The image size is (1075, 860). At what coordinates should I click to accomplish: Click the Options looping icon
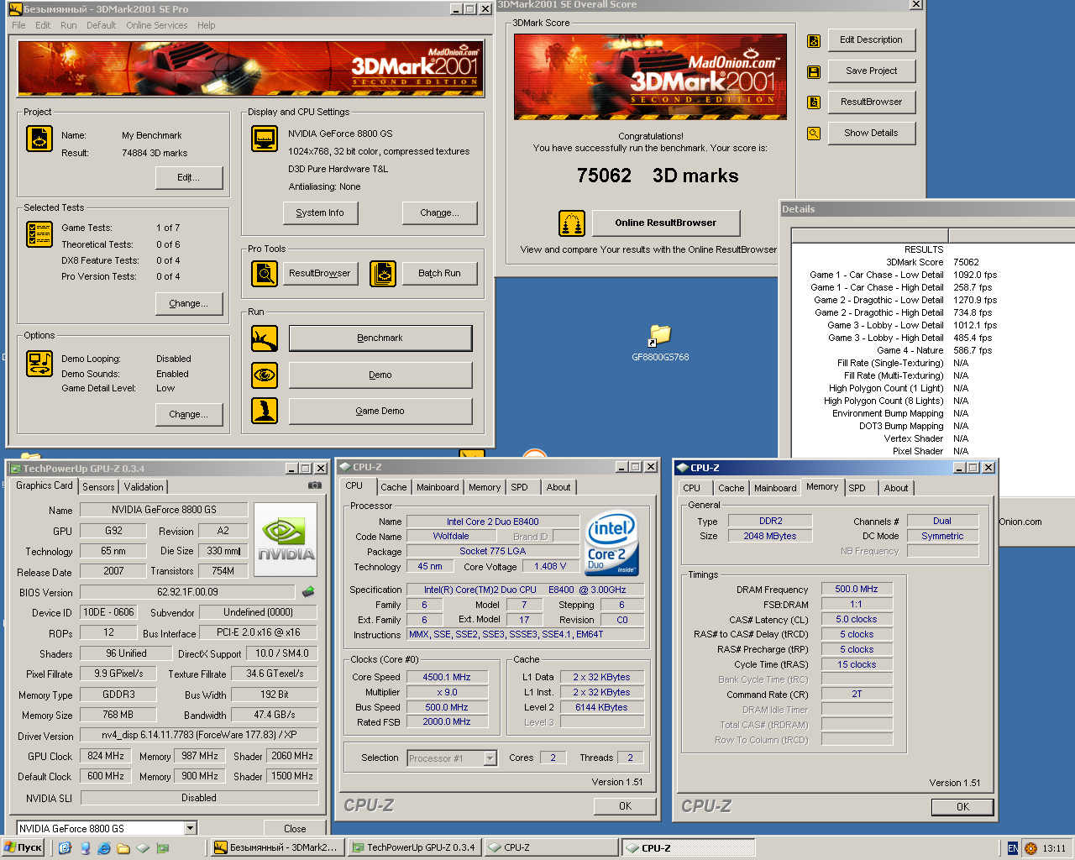[39, 364]
